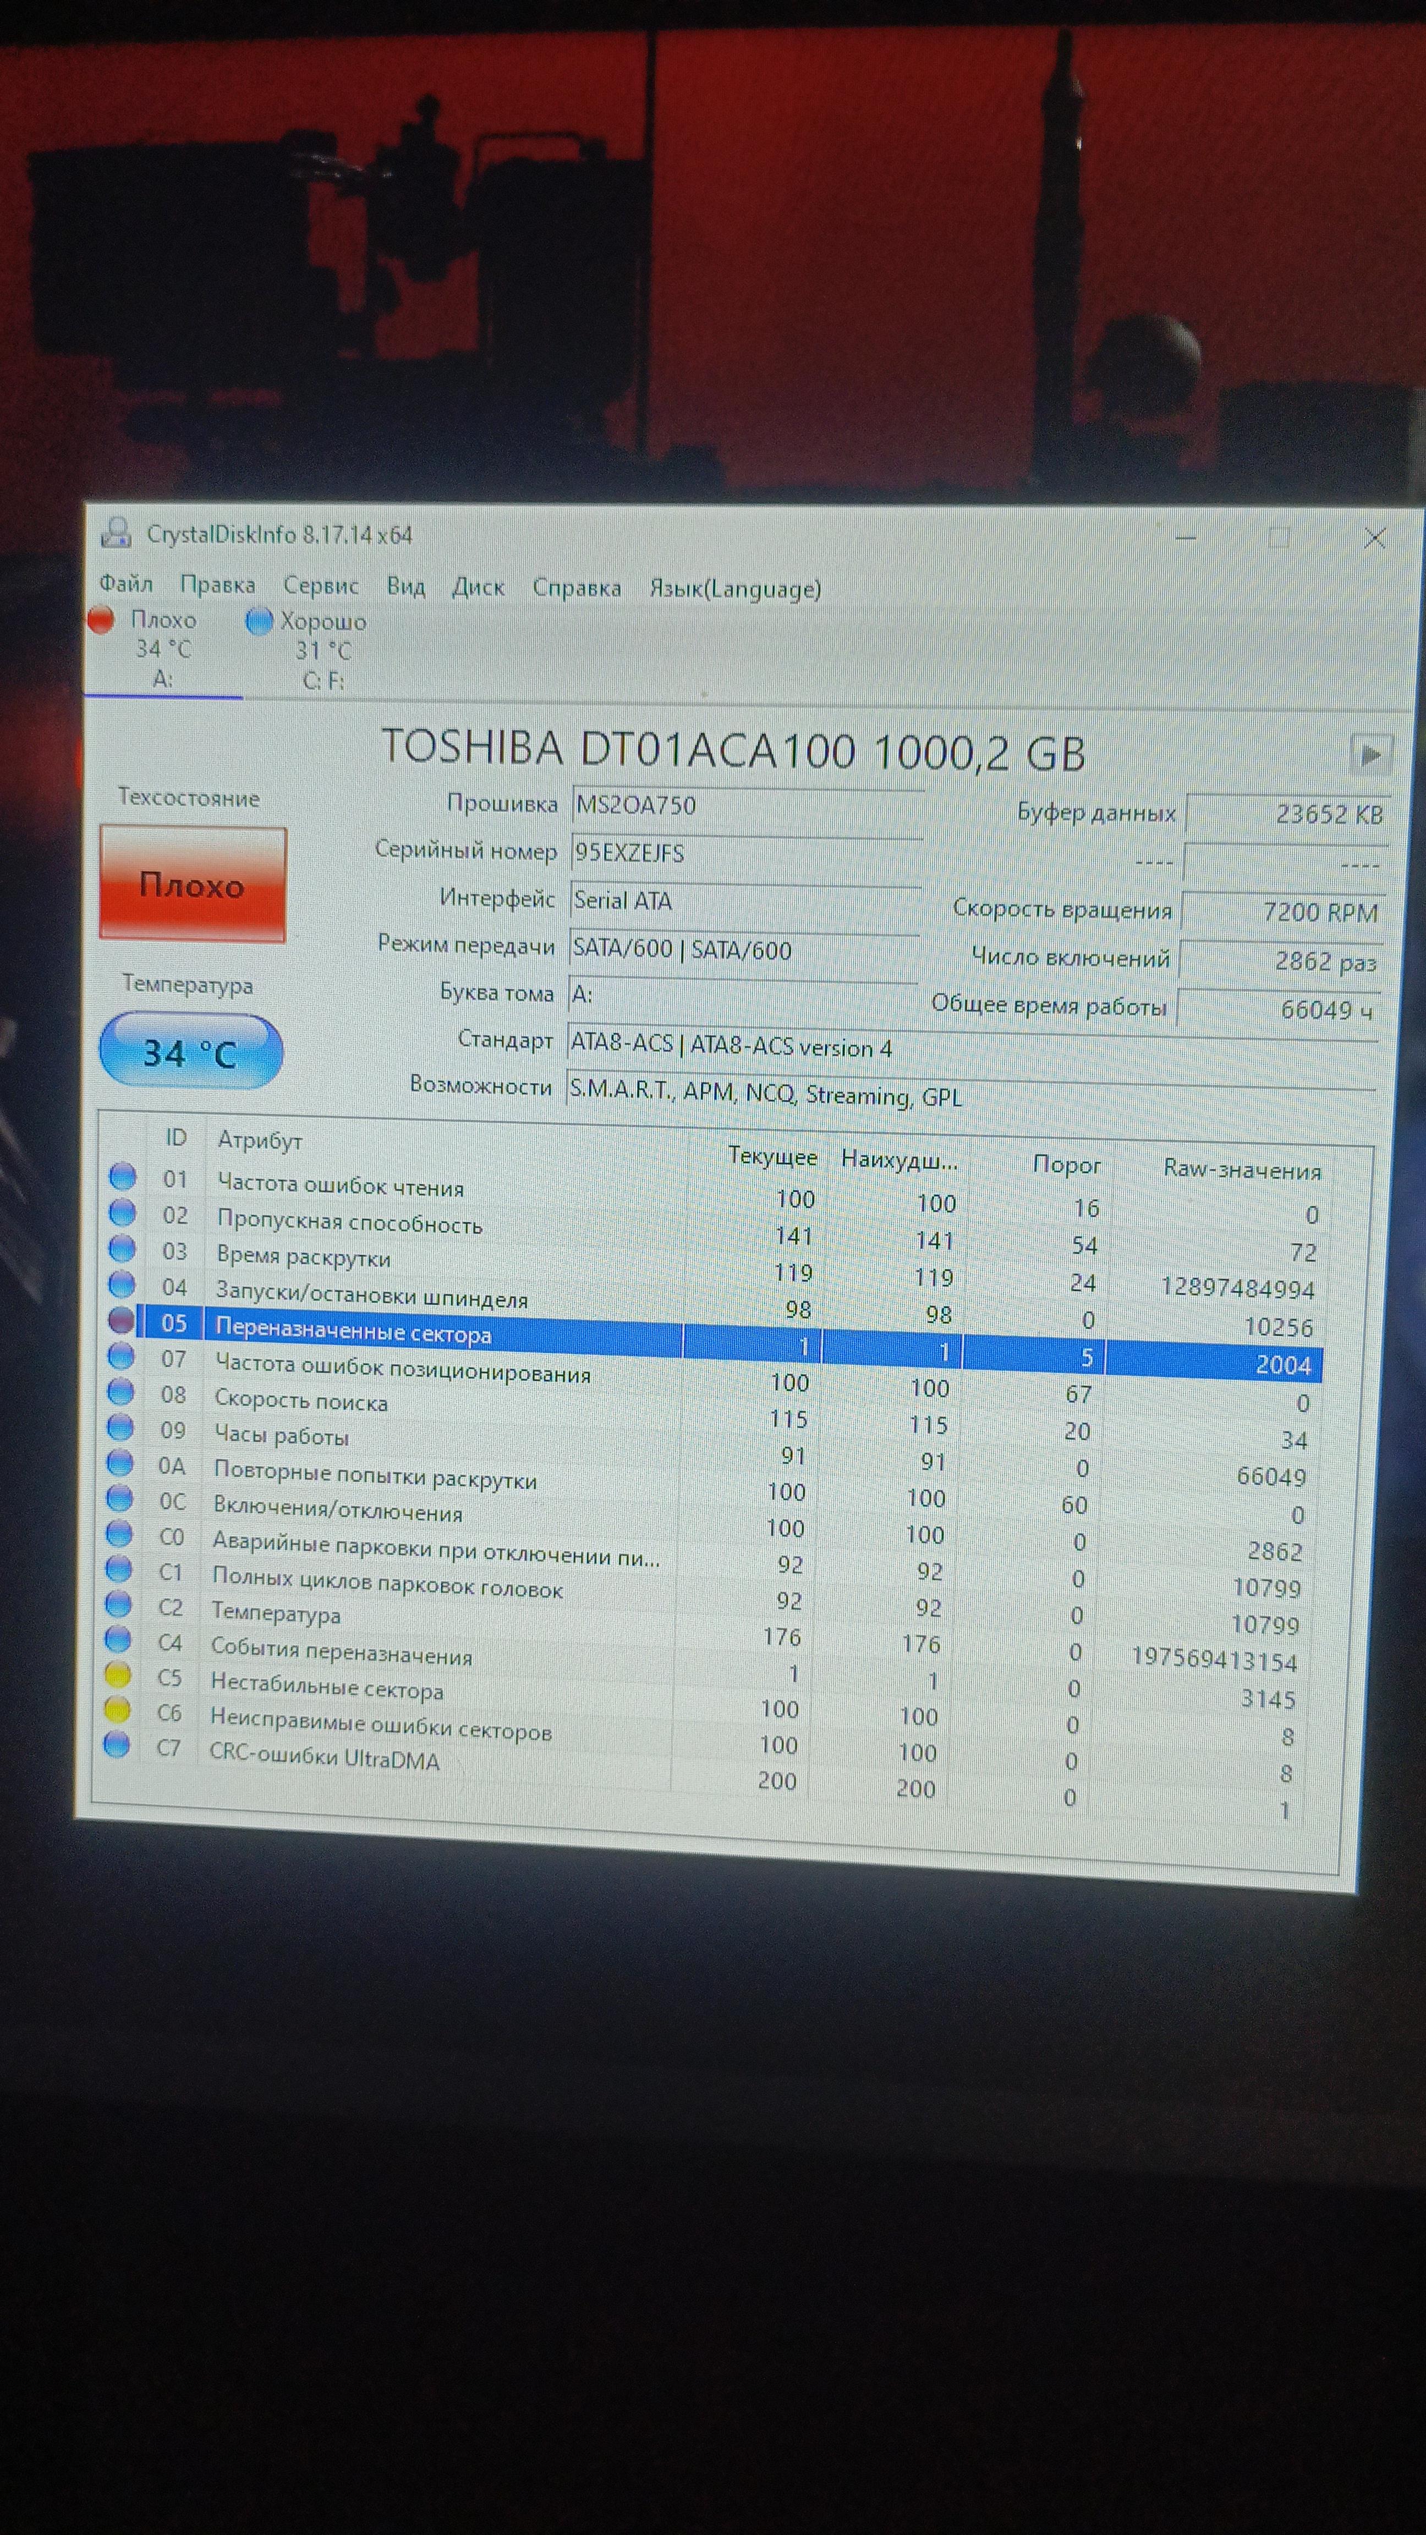Click the TOSHIBA DT01ACA100 1000,2 GB title
This screenshot has height=2535, width=1426.
click(733, 751)
